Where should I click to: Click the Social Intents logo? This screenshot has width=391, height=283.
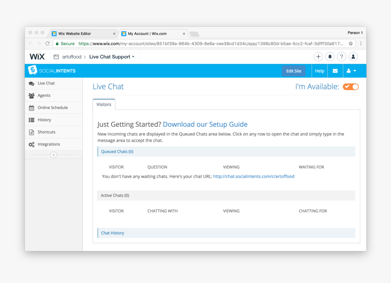point(52,71)
